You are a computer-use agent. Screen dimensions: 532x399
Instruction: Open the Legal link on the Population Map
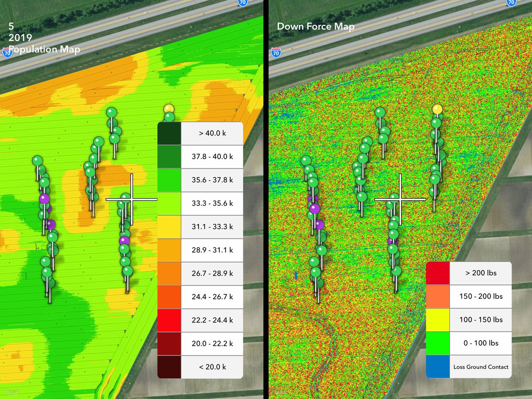tap(11, 392)
